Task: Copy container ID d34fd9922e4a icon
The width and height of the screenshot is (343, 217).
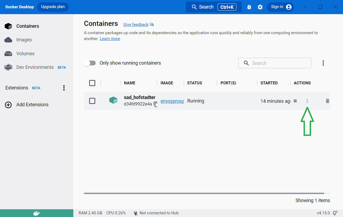Action: [x=156, y=104]
